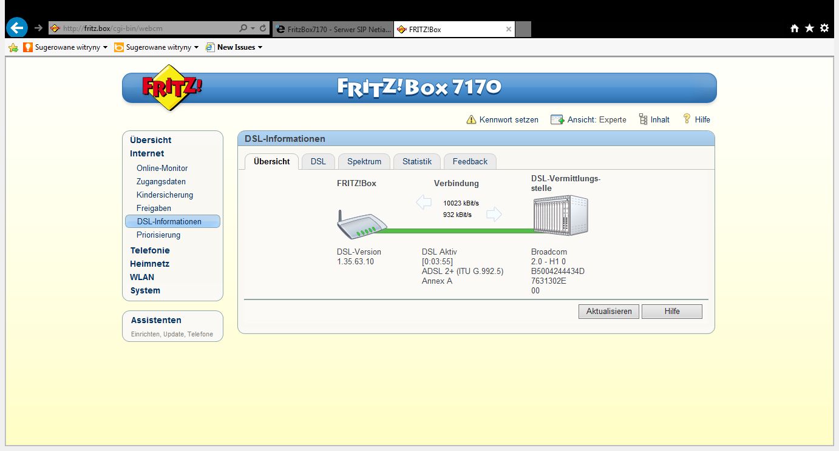Screen dimensions: 839x451
Task: Open the Heimnetz menu section
Action: 150,264
